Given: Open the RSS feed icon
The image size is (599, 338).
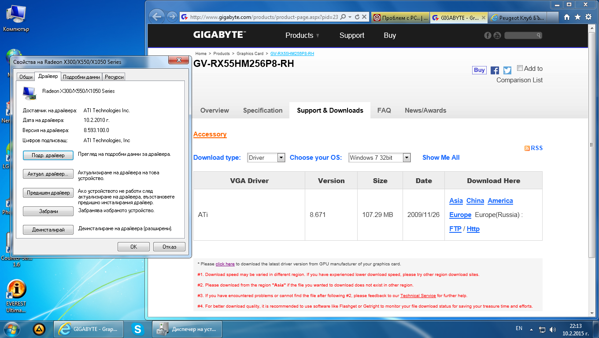Looking at the screenshot, I should (527, 148).
